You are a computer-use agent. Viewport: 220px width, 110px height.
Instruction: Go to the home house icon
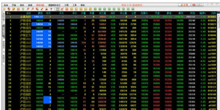[9, 9]
